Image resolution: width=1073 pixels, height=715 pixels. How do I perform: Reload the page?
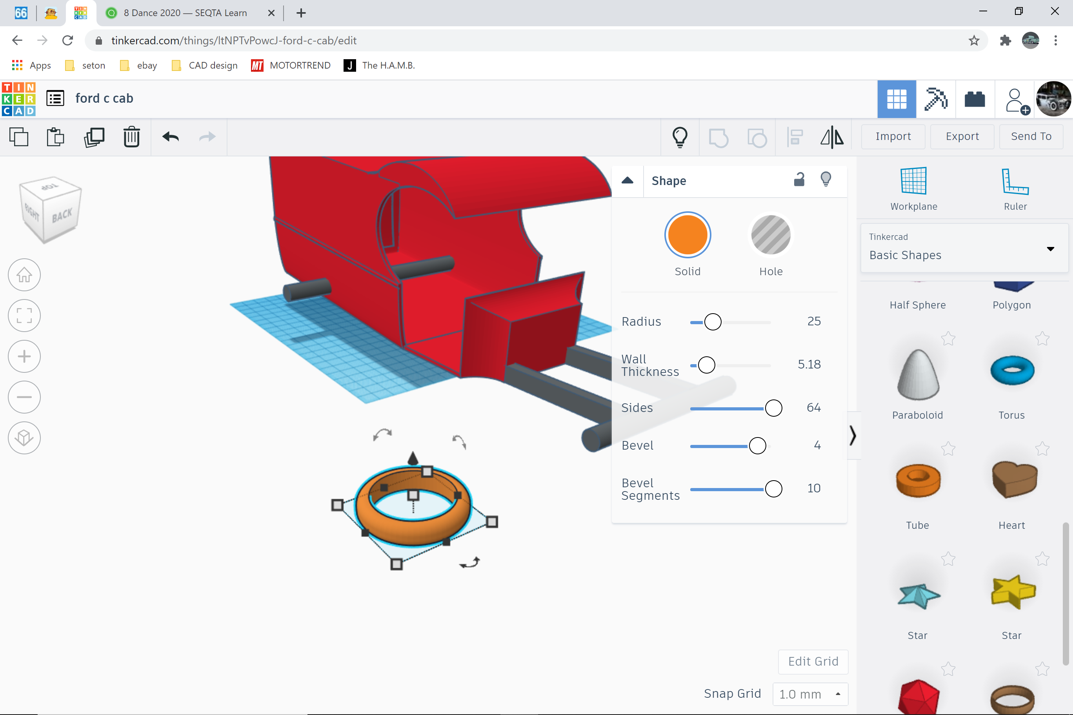(x=67, y=41)
